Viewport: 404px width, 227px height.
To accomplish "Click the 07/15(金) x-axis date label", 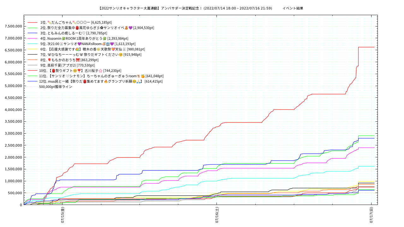I will 62,215.
